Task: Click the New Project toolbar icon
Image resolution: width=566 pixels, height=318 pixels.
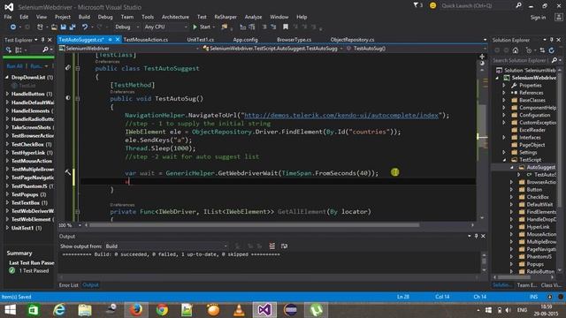Action: pyautogui.click(x=40, y=27)
